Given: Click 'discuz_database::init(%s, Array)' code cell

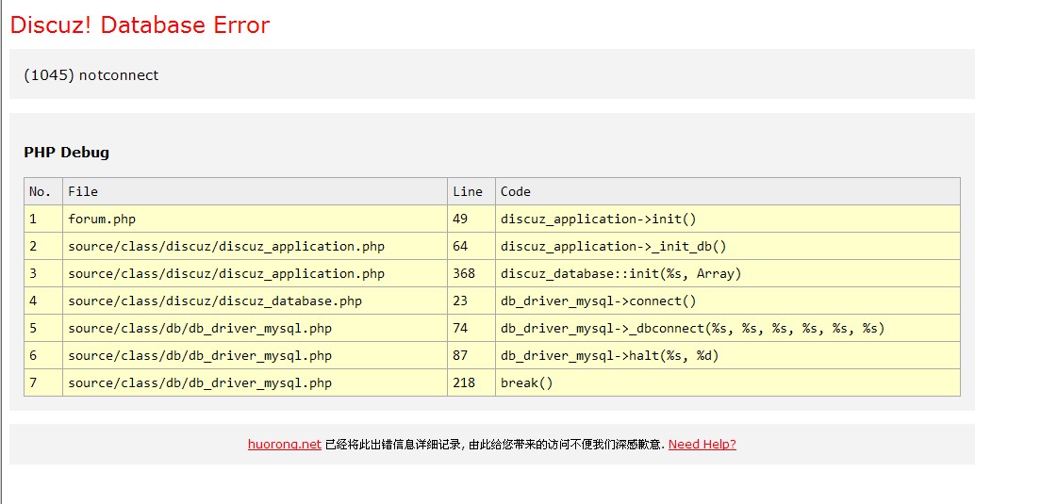Looking at the screenshot, I should click(x=728, y=273).
